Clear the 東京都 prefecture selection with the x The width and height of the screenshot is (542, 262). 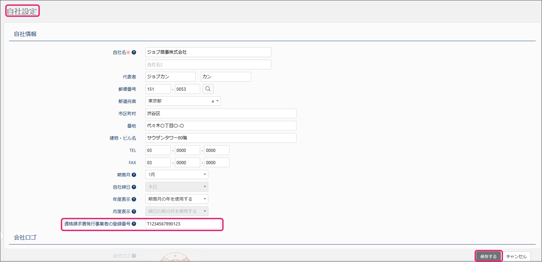(x=213, y=101)
